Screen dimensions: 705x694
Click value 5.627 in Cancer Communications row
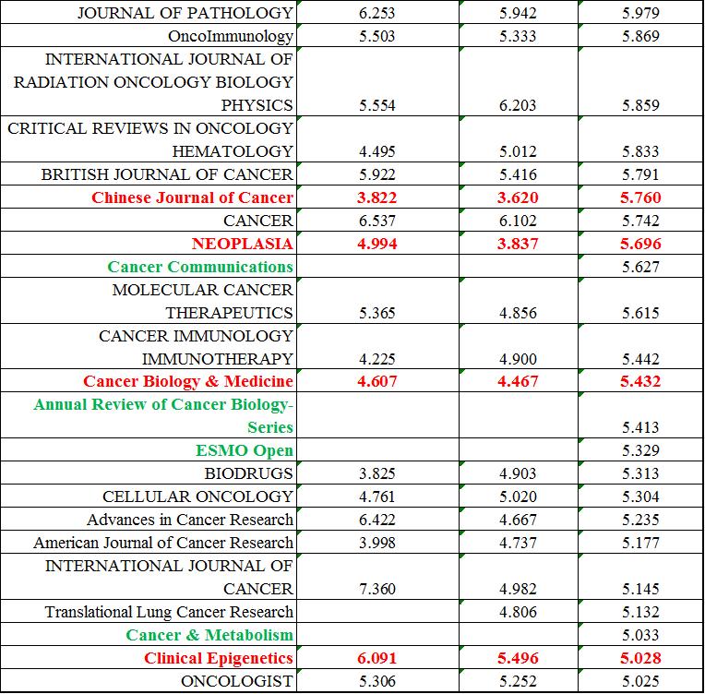click(x=640, y=267)
